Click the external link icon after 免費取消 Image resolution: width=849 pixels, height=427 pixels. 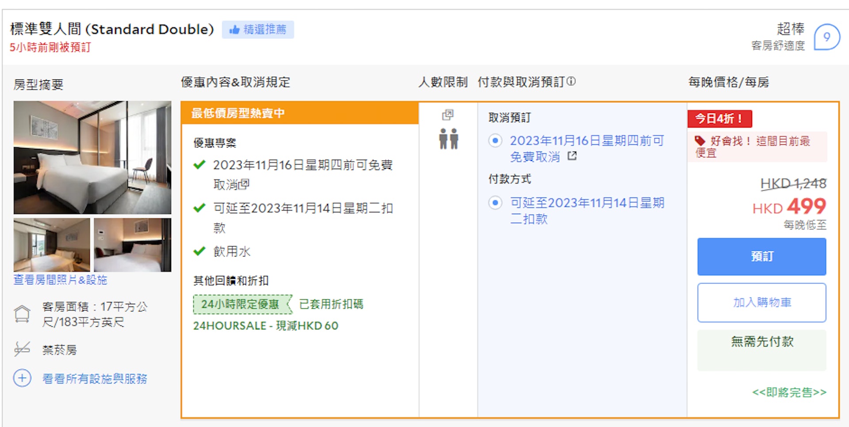coord(572,156)
